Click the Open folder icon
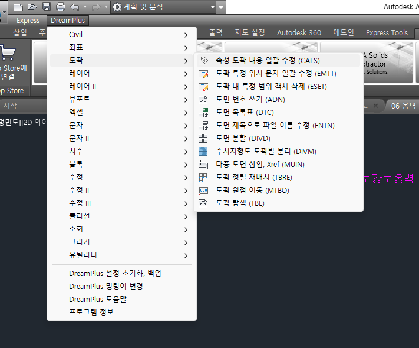This screenshot has width=419, height=348. [x=32, y=6]
